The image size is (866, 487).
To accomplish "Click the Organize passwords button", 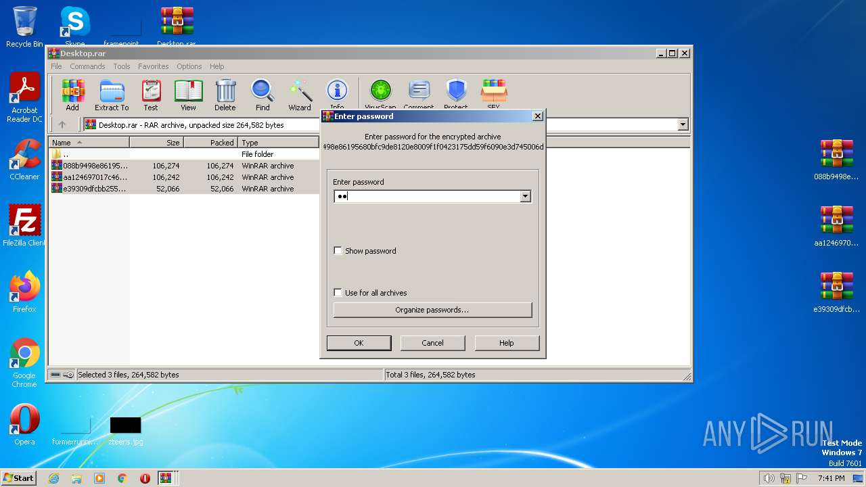I will tap(432, 310).
